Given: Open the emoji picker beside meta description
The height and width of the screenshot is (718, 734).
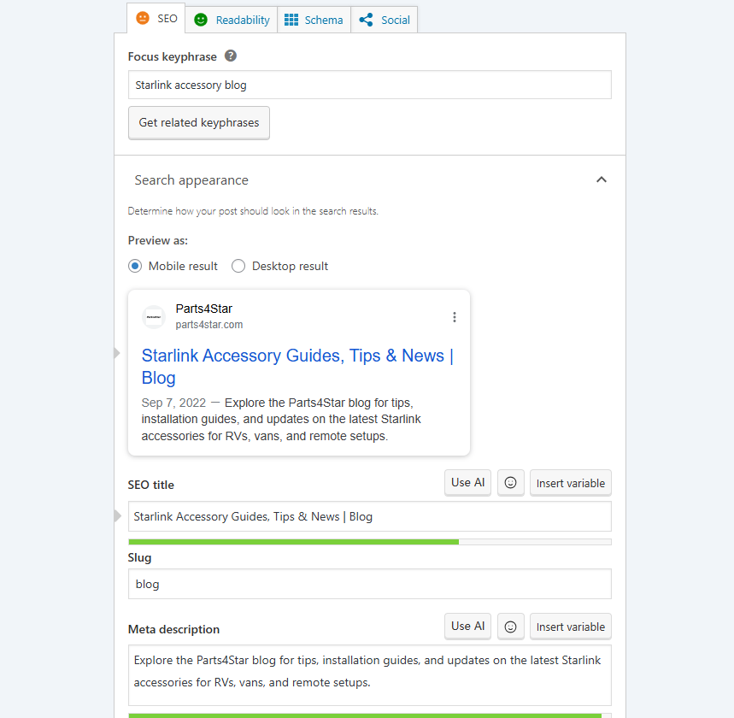Looking at the screenshot, I should tap(510, 626).
